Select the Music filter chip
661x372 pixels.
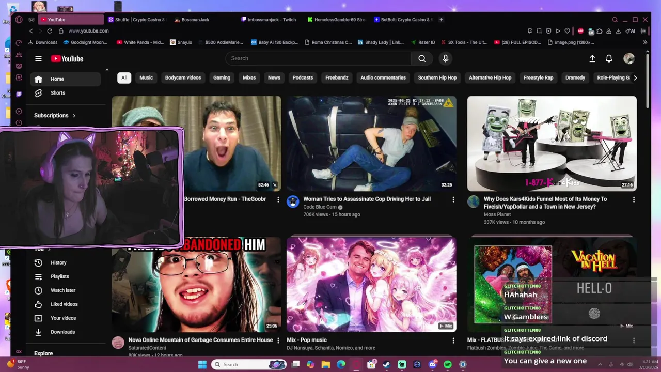tap(146, 78)
